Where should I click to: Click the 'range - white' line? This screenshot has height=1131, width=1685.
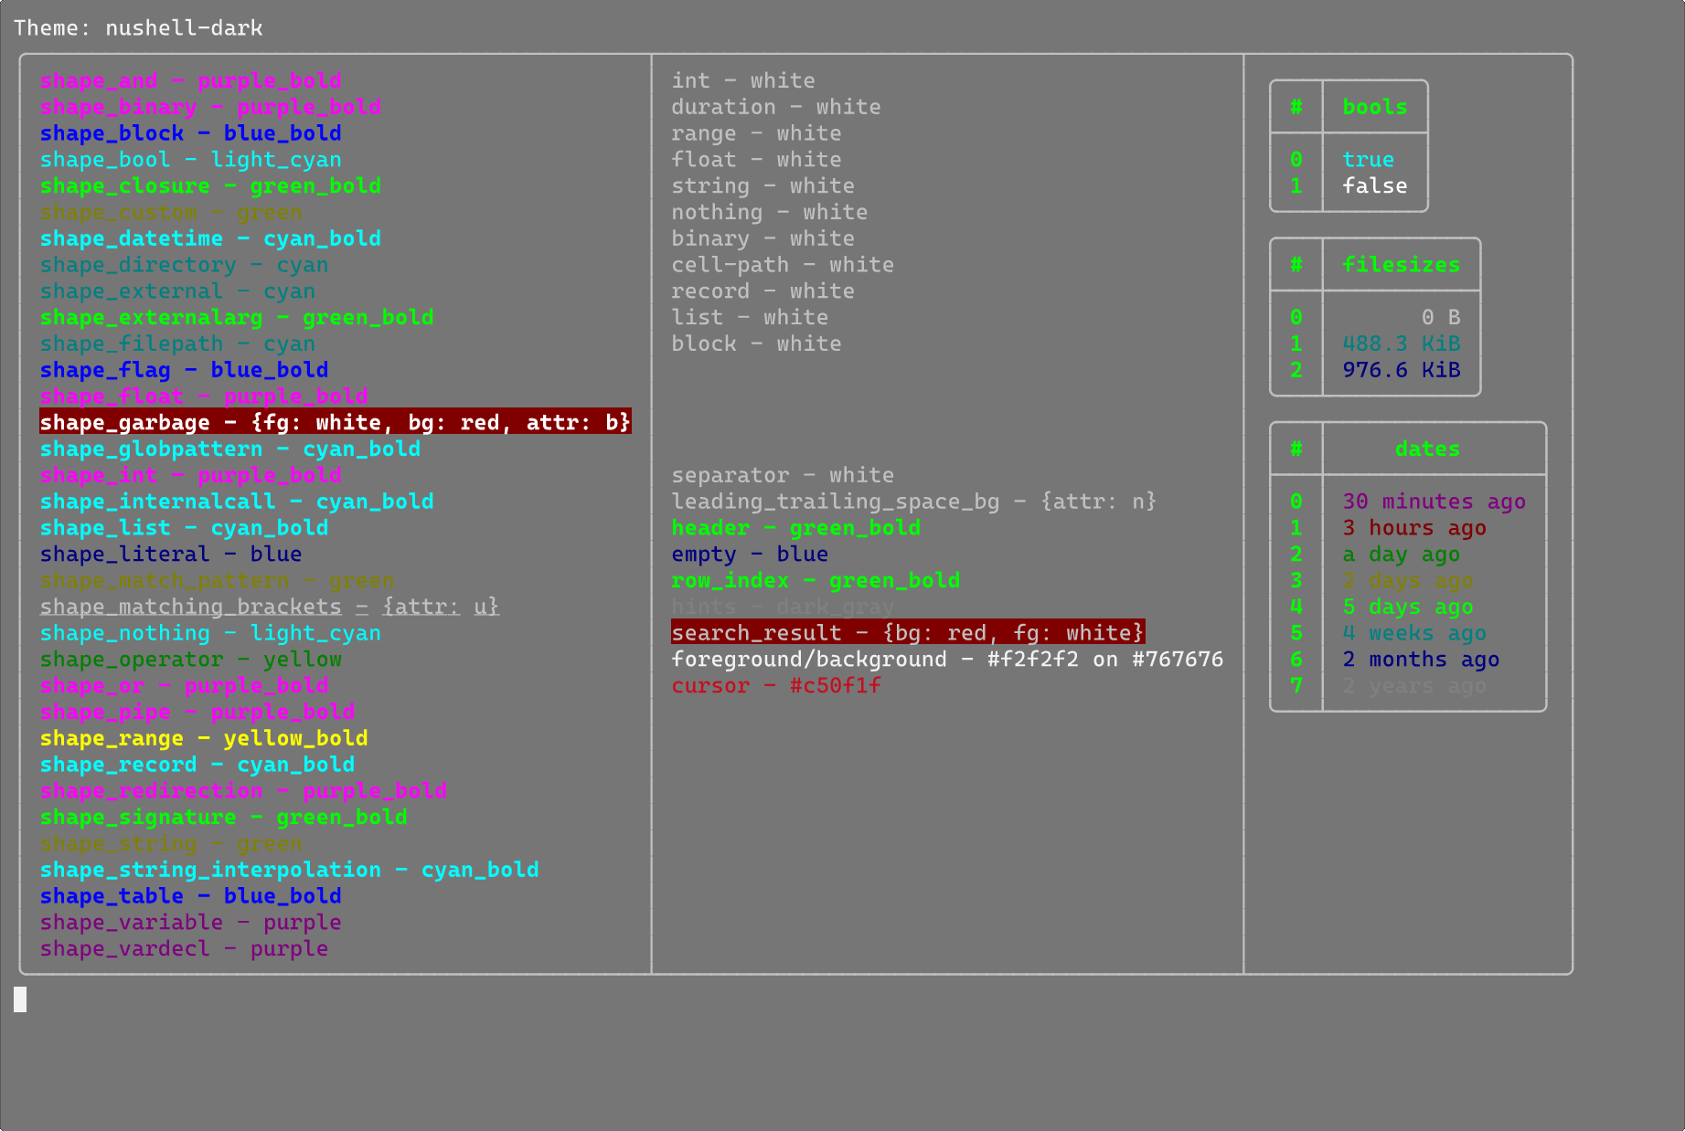(756, 133)
